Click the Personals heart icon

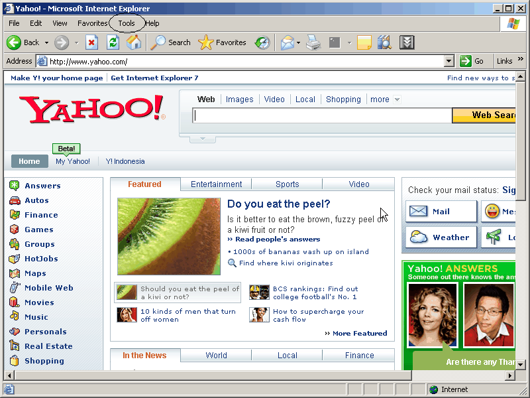pyautogui.click(x=15, y=332)
